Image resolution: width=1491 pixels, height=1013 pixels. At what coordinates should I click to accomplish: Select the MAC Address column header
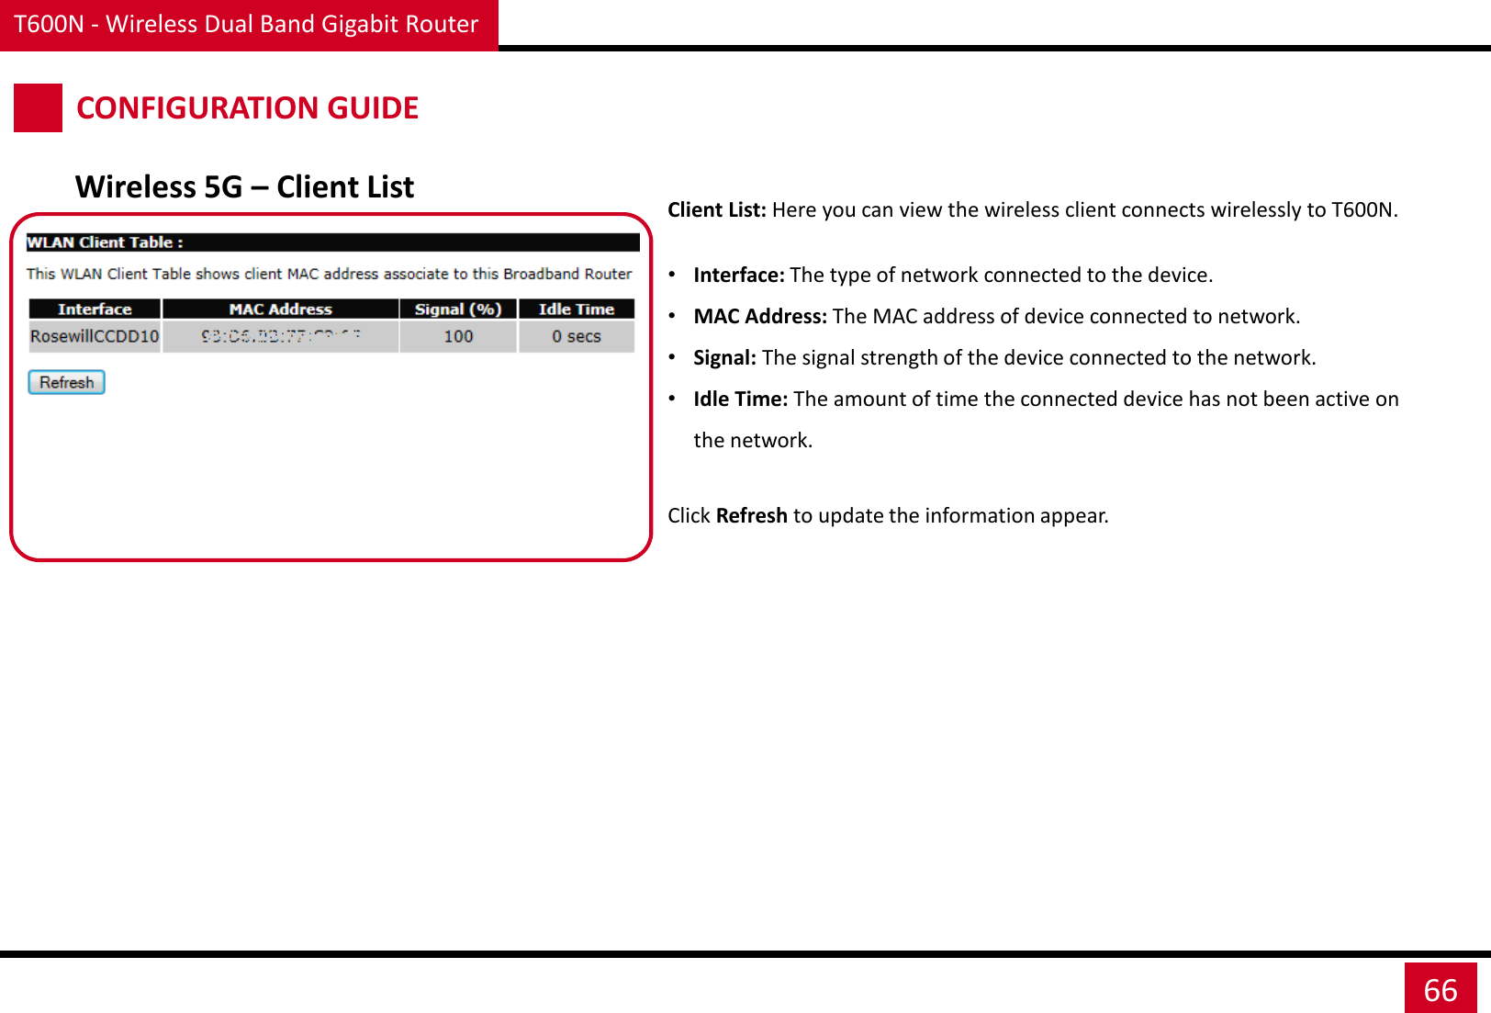[x=280, y=309]
